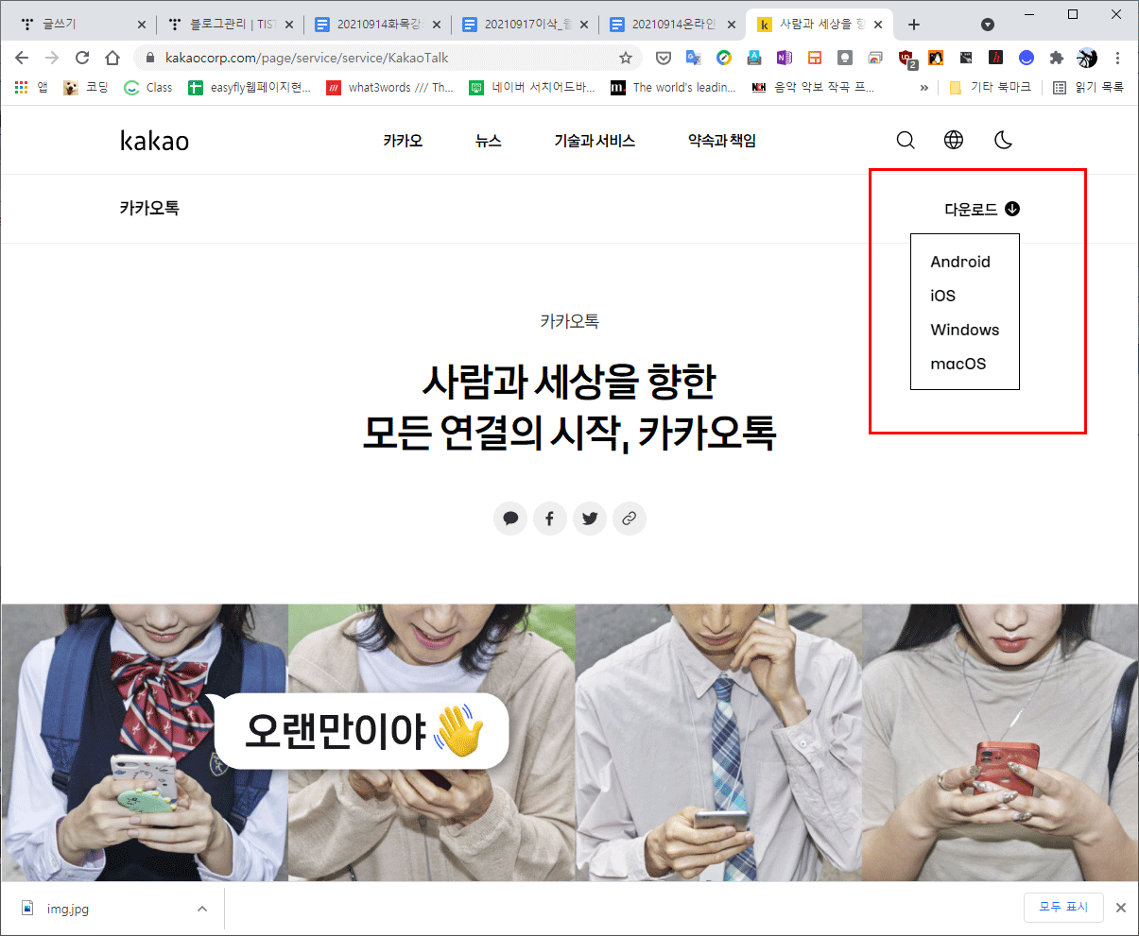1139x936 pixels.
Task: Click the 카카오톡 sub-header title
Action: click(x=149, y=208)
